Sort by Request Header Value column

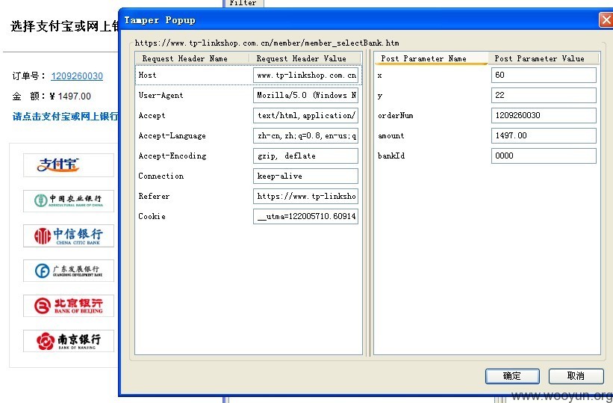(305, 58)
